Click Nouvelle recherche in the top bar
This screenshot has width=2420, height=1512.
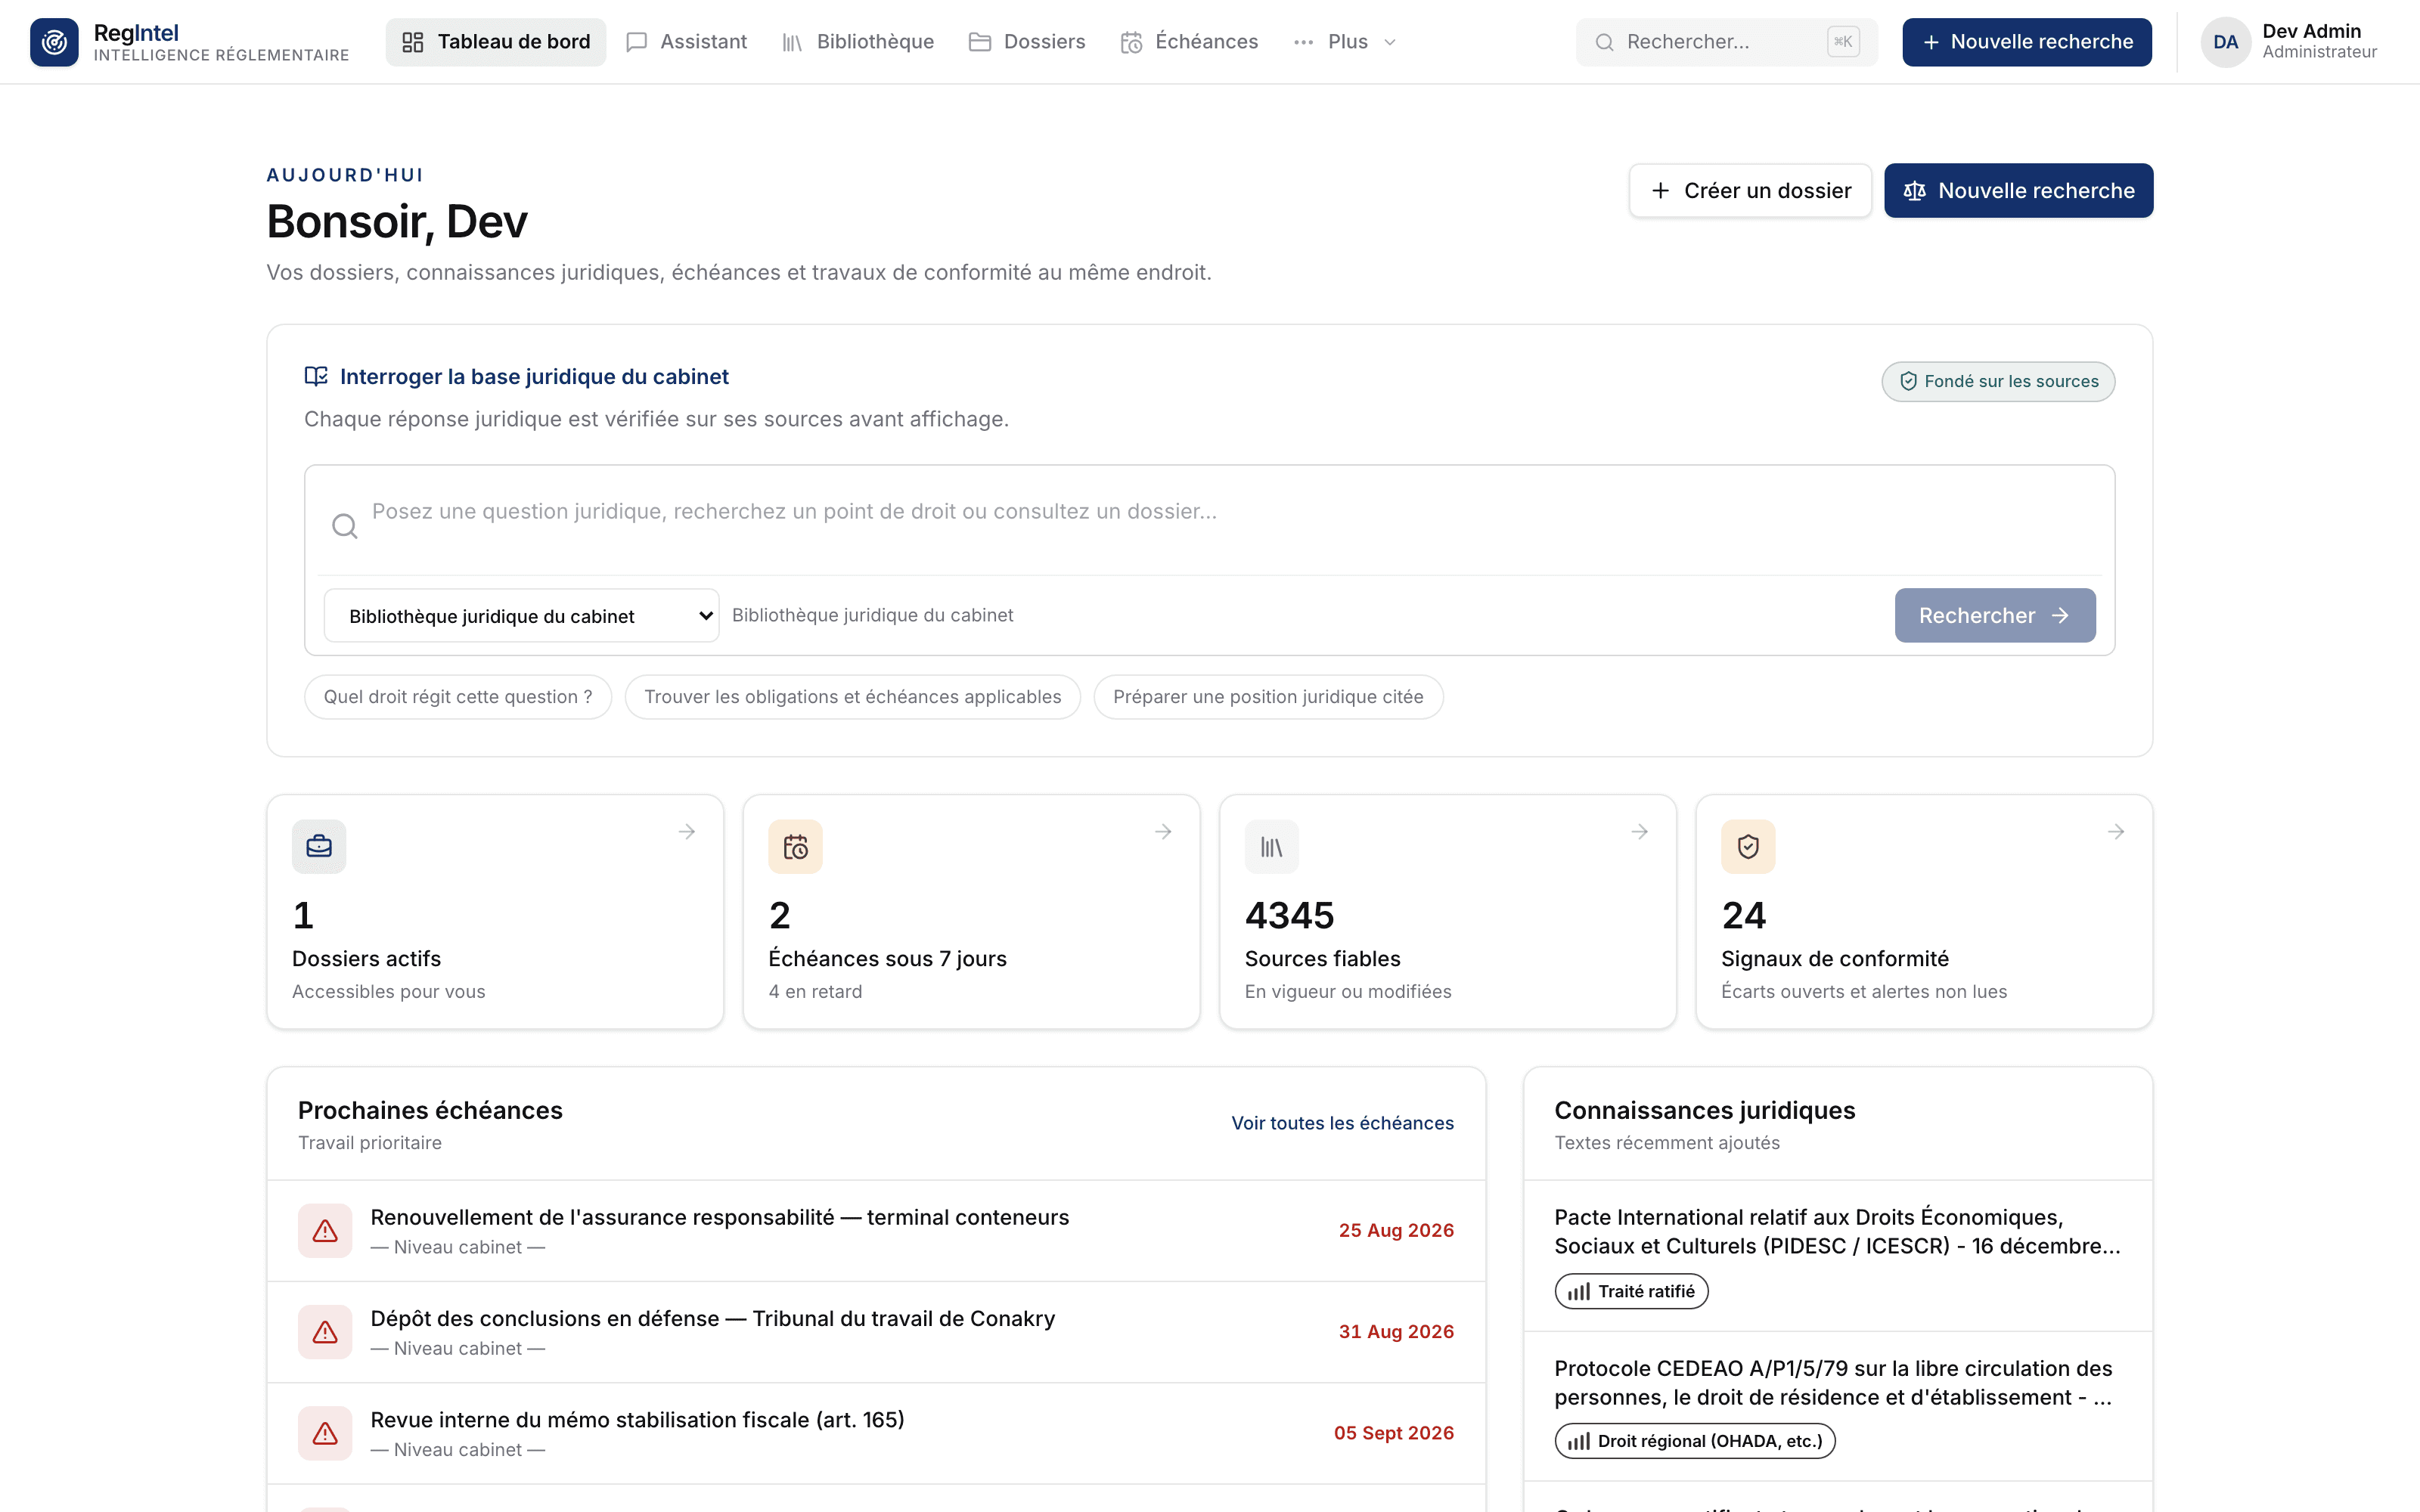coord(2027,42)
